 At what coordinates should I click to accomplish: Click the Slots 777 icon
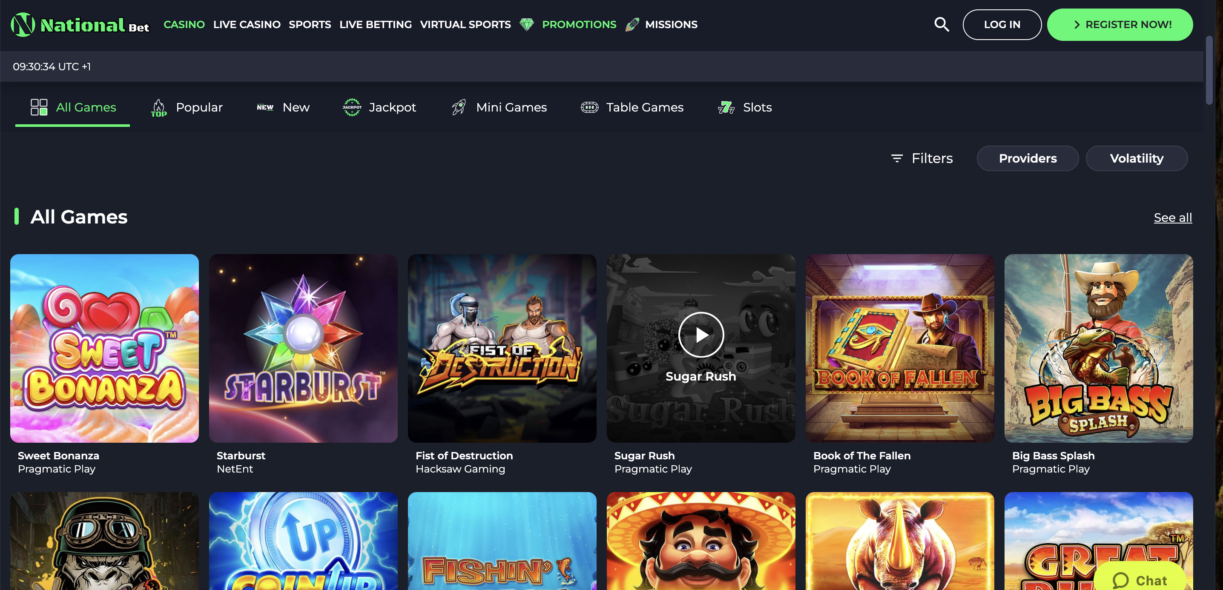(726, 107)
